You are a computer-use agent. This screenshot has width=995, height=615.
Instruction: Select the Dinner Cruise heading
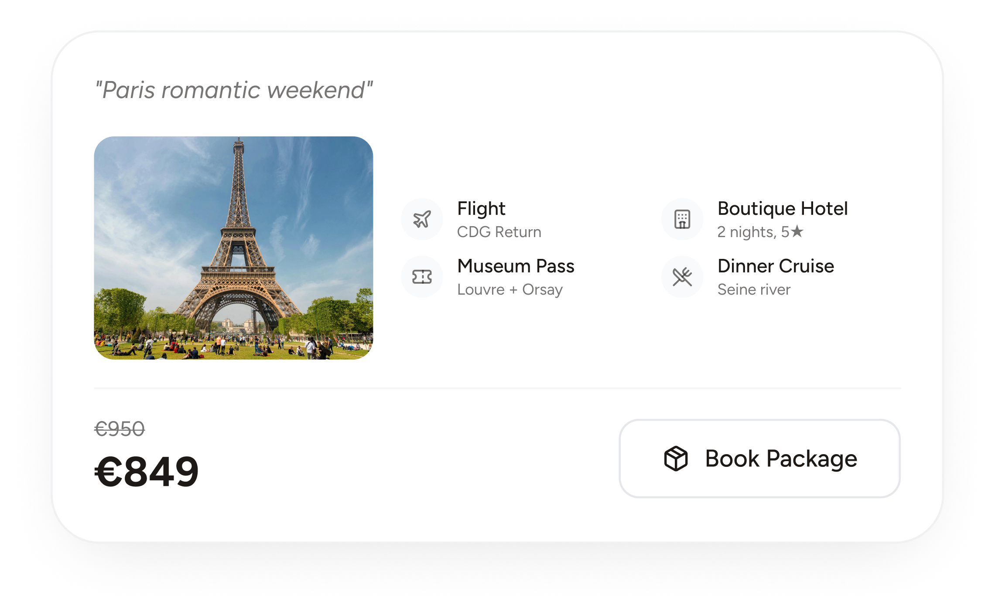(776, 266)
